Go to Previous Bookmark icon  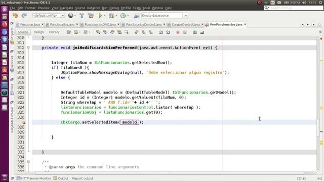[136, 32]
